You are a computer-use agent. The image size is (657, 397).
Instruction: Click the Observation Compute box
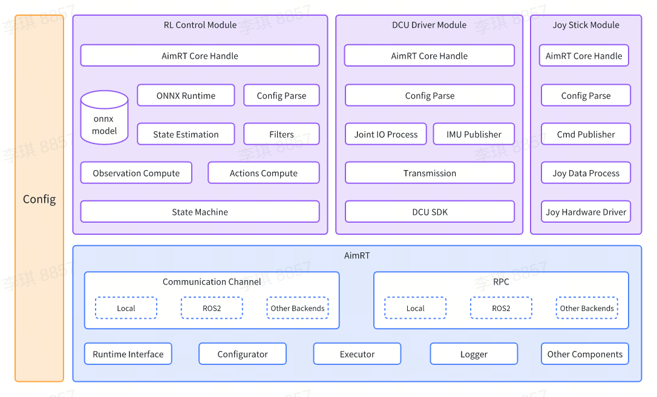coord(136,173)
